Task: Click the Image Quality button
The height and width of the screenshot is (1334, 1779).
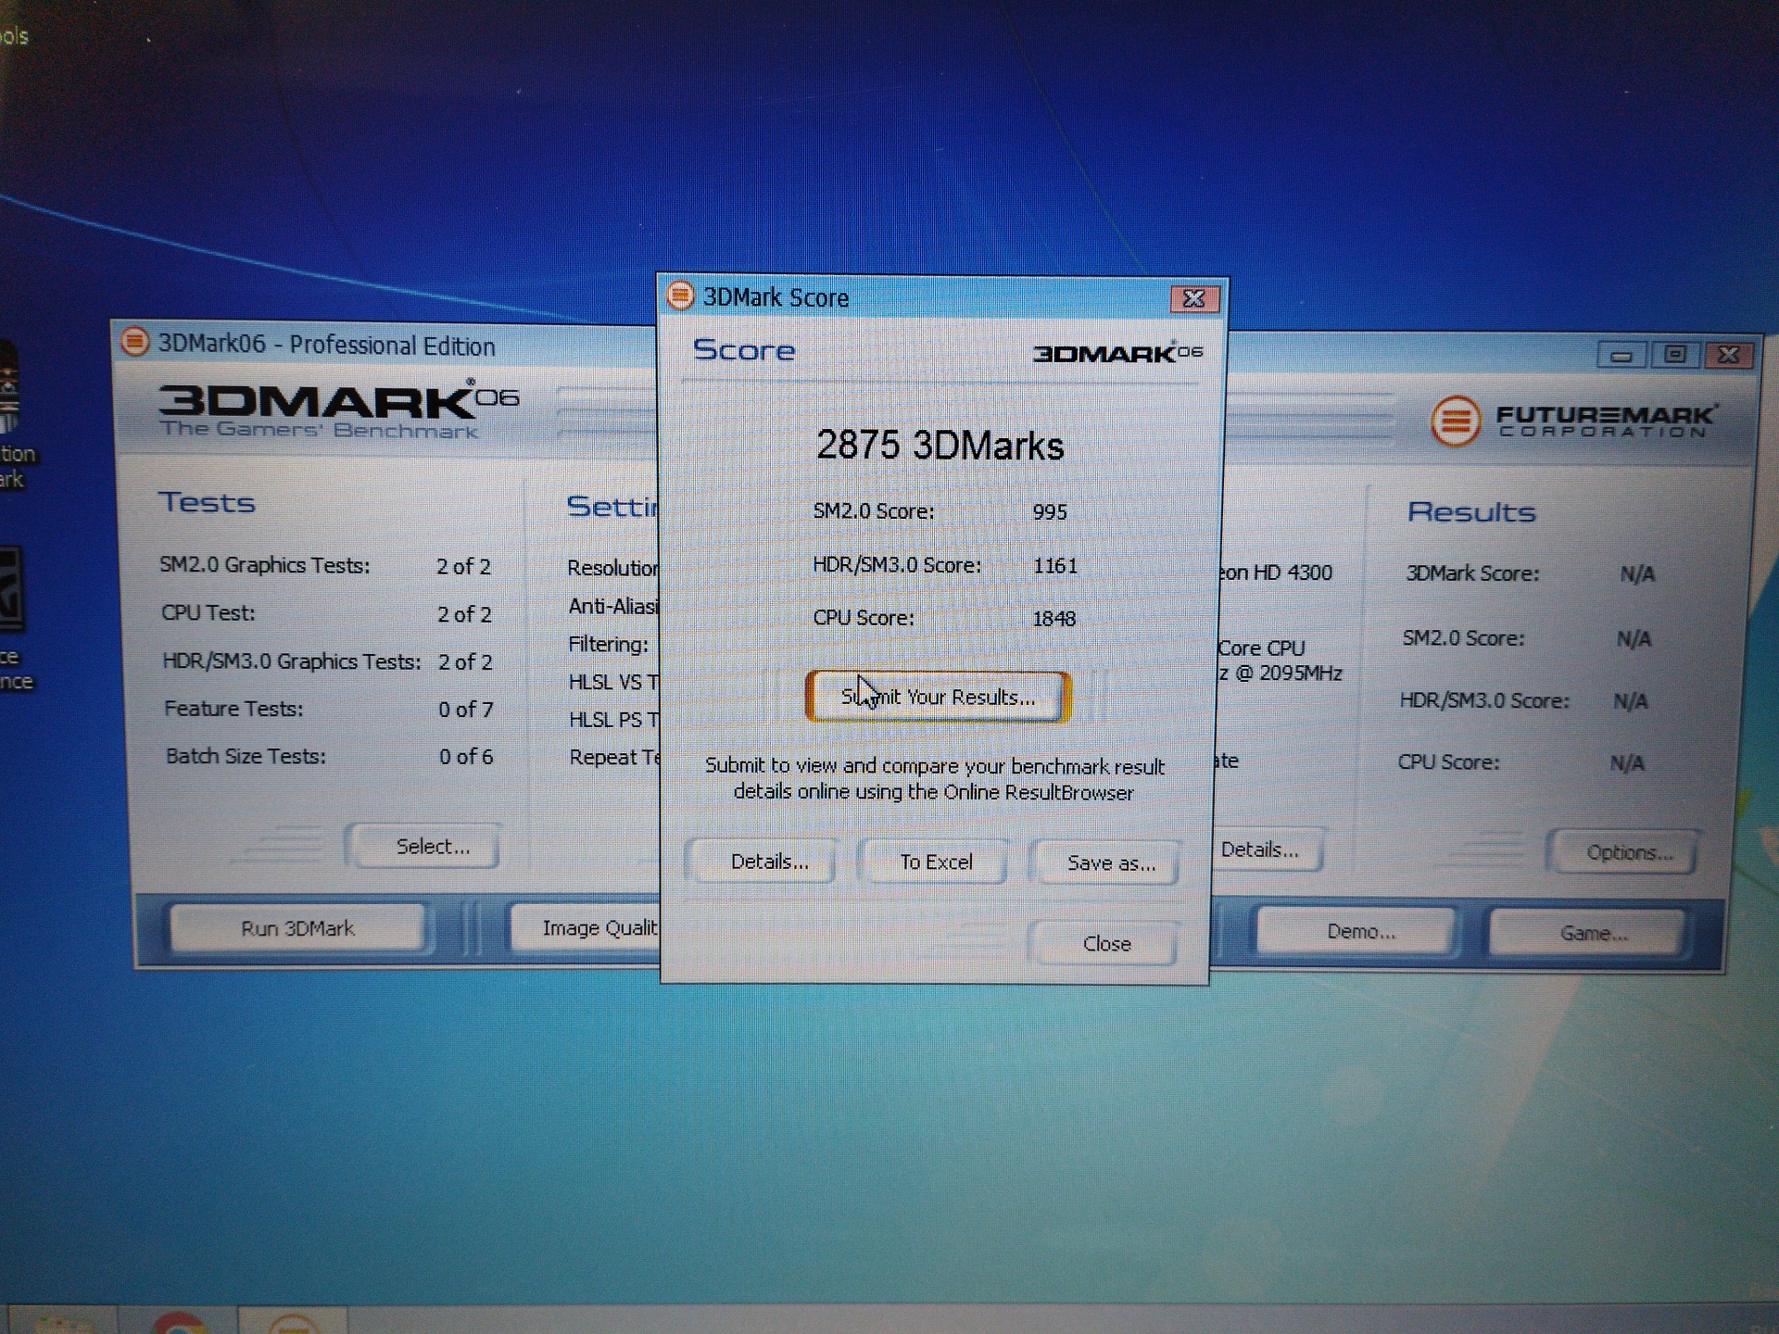Action: click(586, 928)
